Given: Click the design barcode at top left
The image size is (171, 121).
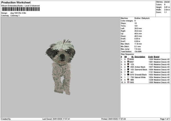Looking at the screenshot, I should (19, 9).
